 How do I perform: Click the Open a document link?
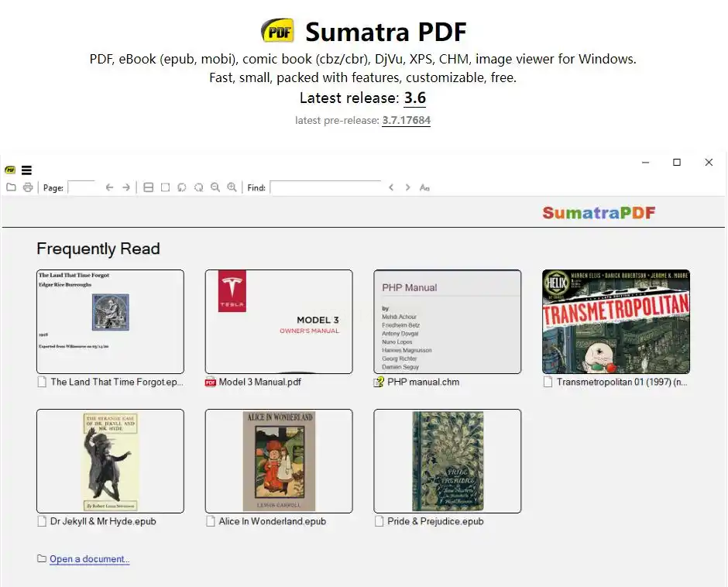pos(89,559)
